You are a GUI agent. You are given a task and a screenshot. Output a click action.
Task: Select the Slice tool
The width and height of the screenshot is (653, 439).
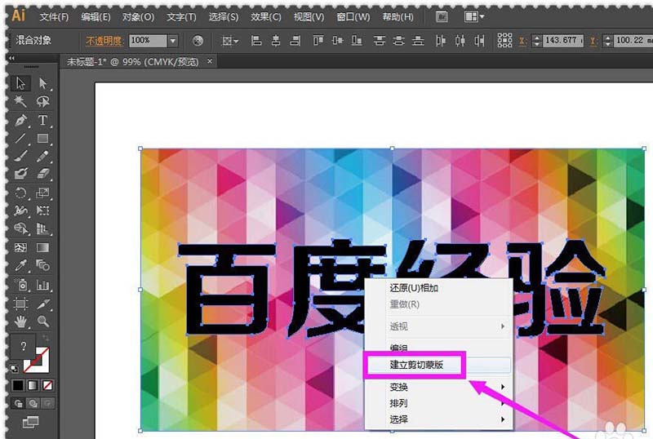[43, 304]
